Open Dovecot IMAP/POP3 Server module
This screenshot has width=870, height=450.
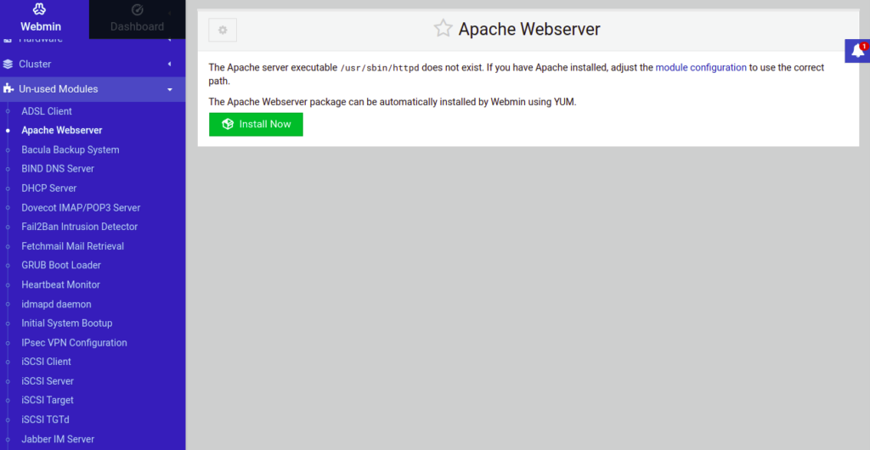81,208
